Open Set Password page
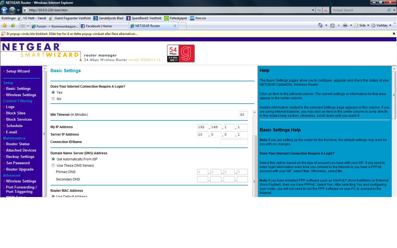 click(x=18, y=163)
